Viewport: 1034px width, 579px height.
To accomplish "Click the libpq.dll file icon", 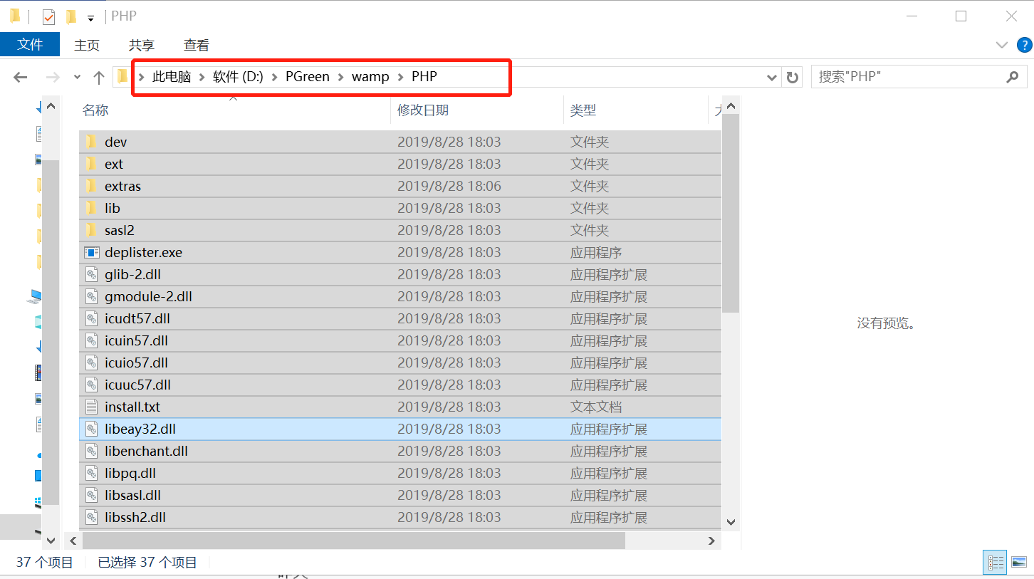I will pos(91,473).
